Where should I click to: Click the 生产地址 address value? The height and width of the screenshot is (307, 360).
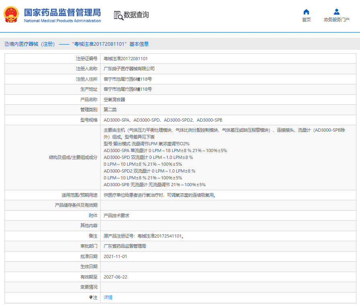128,89
